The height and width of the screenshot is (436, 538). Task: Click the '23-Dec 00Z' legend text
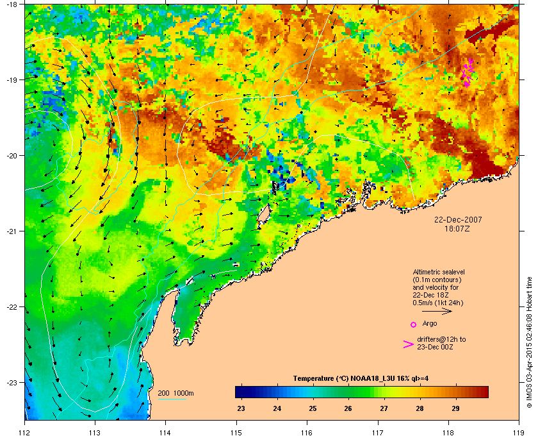pos(435,347)
